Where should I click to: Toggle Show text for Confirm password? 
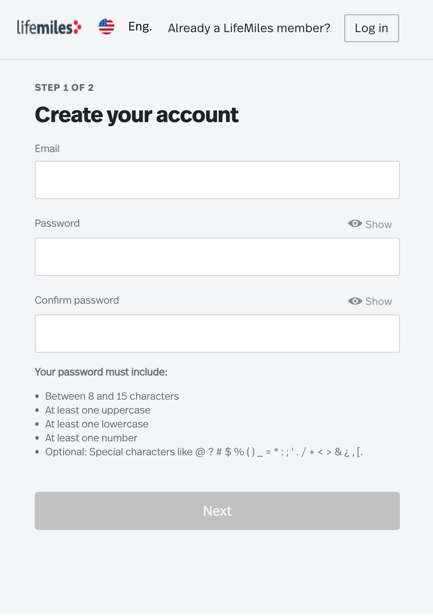pos(379,301)
